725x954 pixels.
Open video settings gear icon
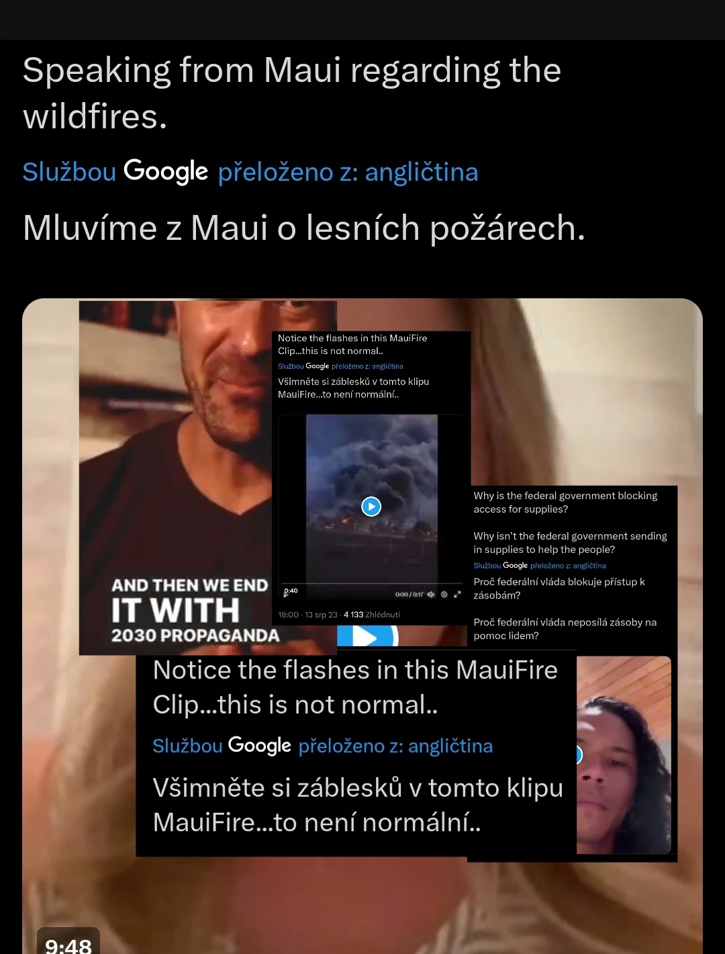click(444, 595)
